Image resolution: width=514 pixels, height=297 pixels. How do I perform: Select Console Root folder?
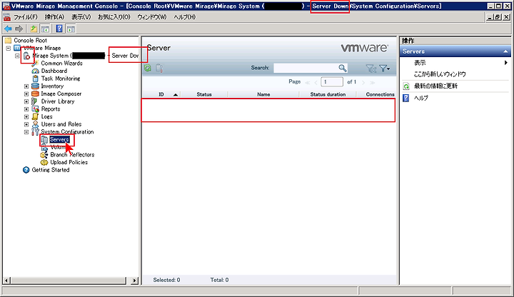pyautogui.click(x=30, y=40)
